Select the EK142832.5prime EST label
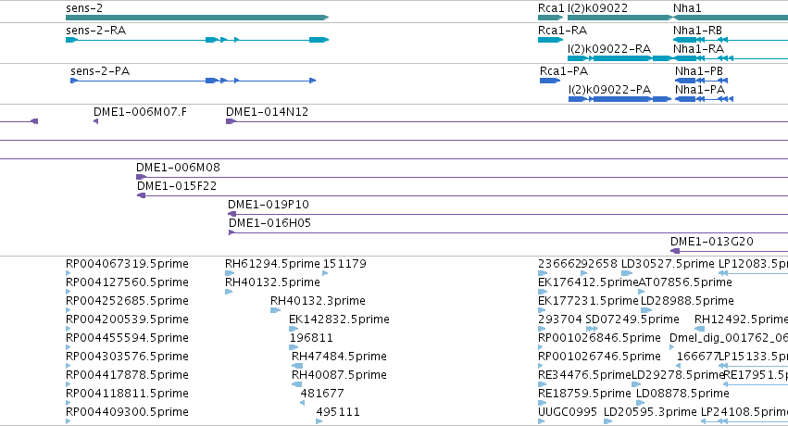This screenshot has width=788, height=426. click(339, 319)
